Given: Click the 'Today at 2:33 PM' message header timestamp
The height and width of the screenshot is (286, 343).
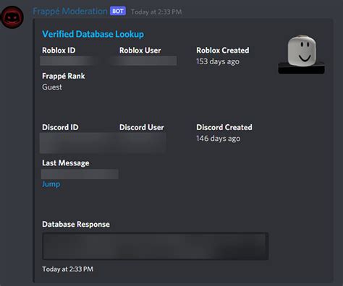Looking at the screenshot, I should (156, 12).
